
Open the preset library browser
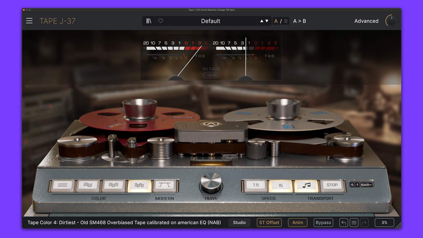(x=149, y=21)
